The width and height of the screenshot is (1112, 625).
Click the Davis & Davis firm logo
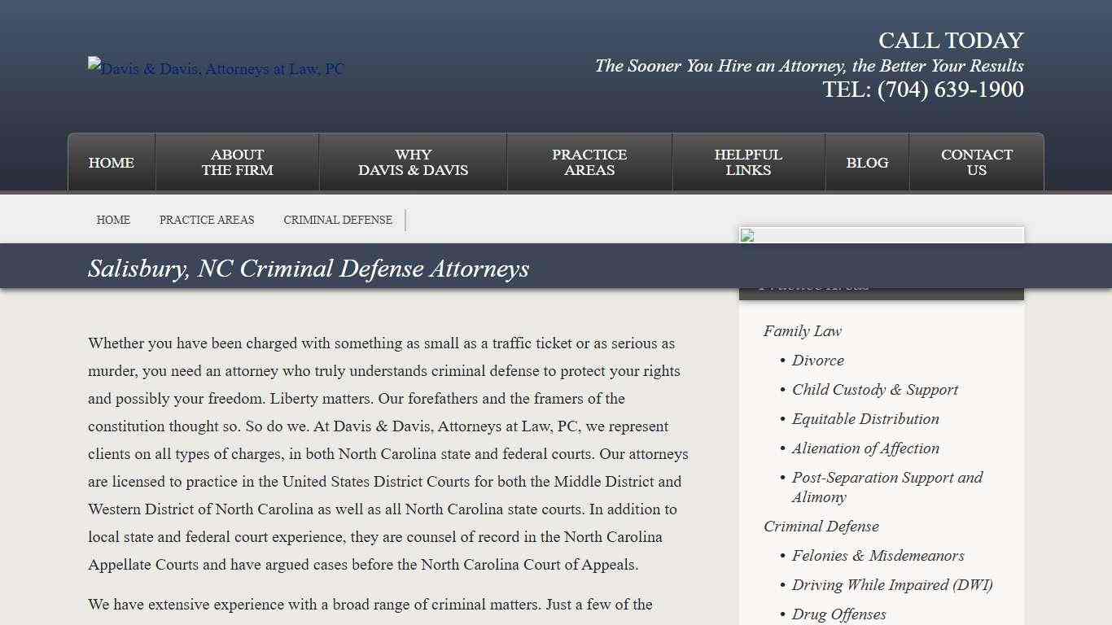(215, 69)
